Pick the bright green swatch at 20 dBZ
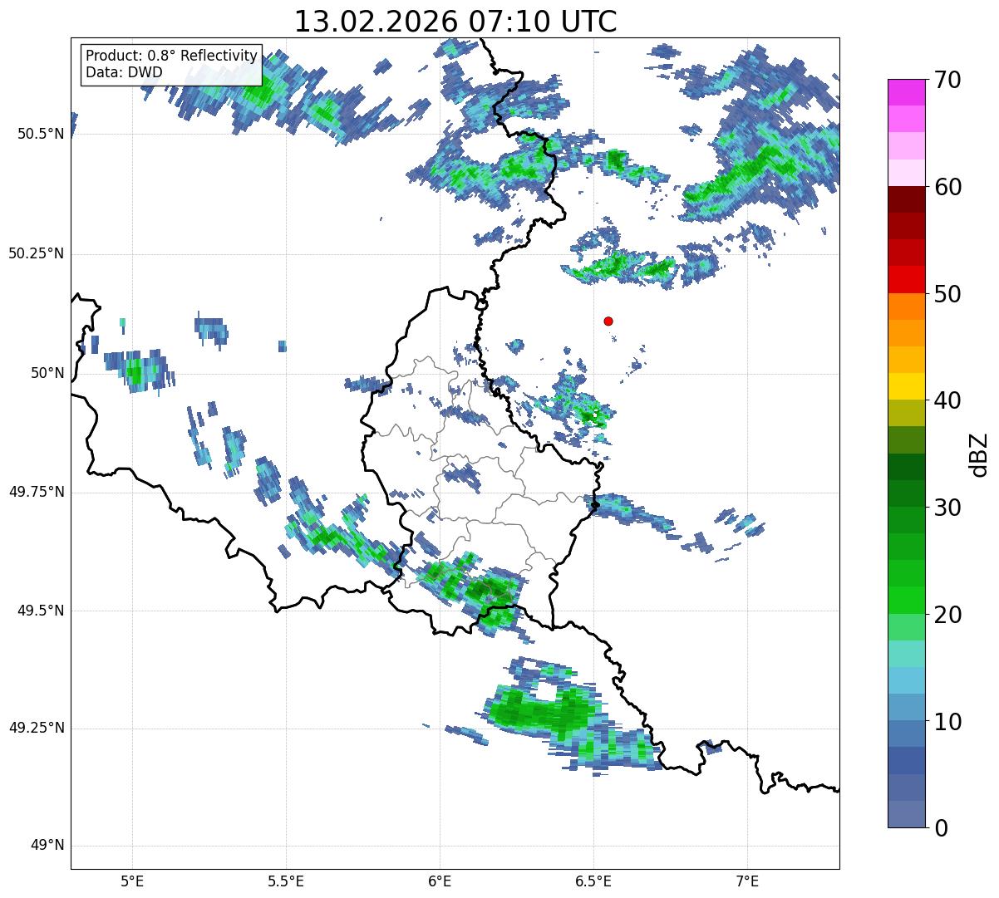 (x=906, y=601)
